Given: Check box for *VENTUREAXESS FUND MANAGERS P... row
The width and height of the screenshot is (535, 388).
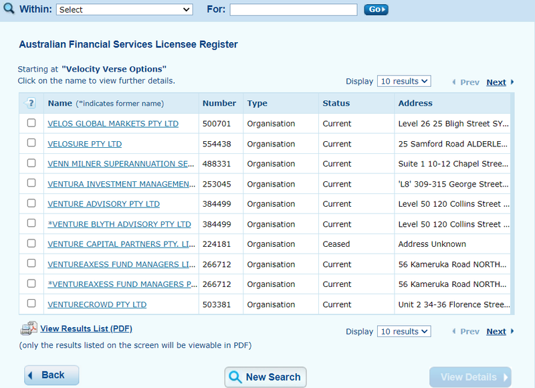Looking at the screenshot, I should pos(31,283).
